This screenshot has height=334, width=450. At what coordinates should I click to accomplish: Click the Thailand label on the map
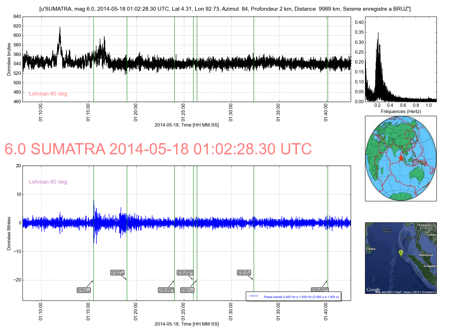[423, 225]
